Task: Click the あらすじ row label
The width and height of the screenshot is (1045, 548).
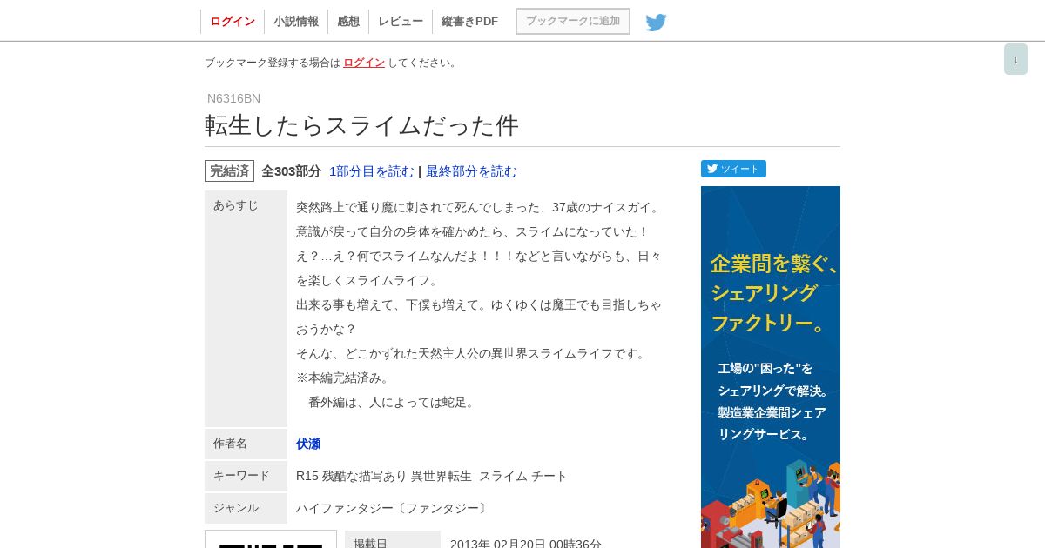Action: tap(246, 309)
